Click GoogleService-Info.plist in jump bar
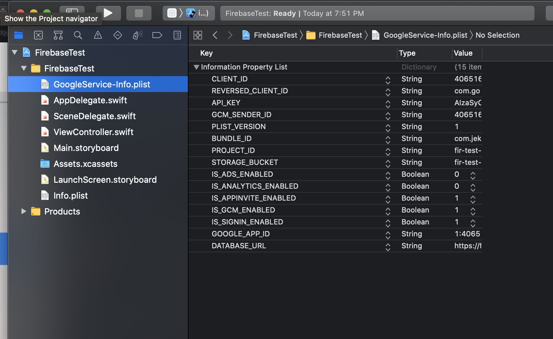 (420, 35)
